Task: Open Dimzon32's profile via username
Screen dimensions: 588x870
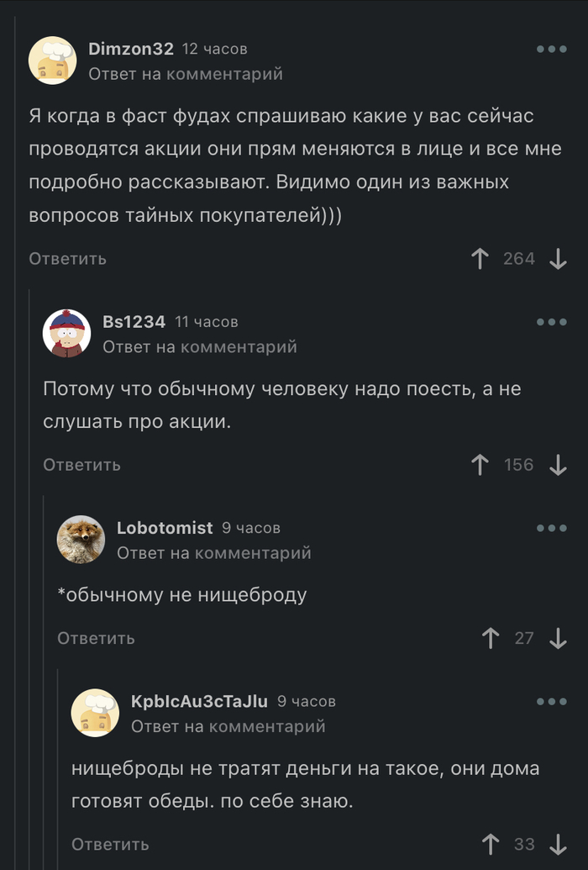Action: pos(131,49)
